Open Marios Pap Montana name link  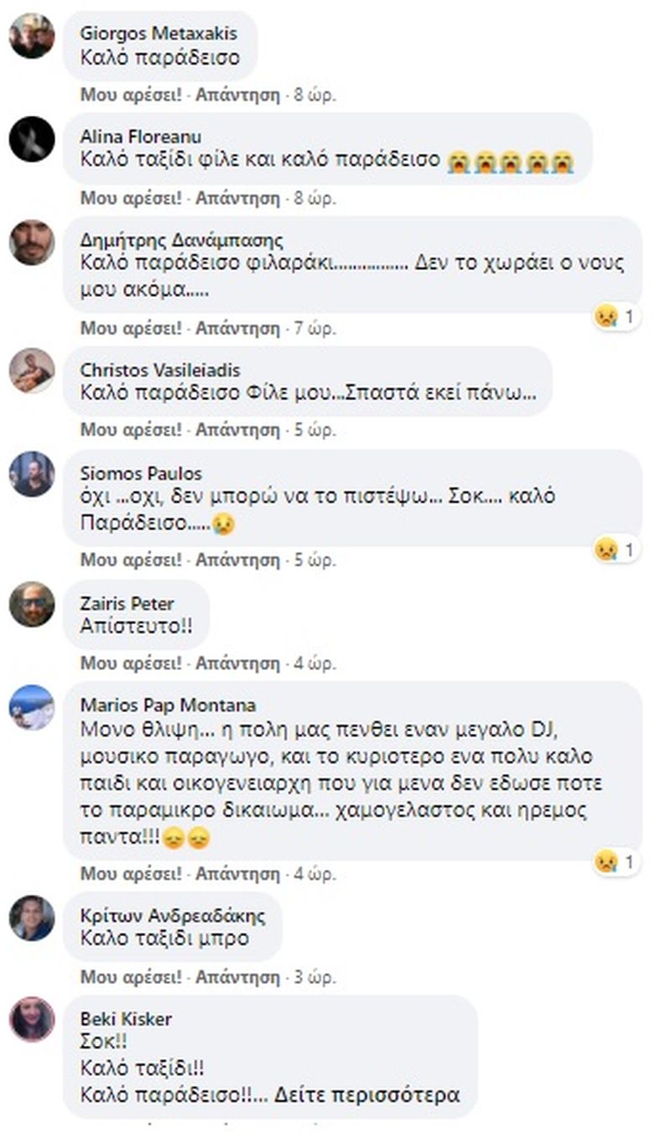pos(168,705)
